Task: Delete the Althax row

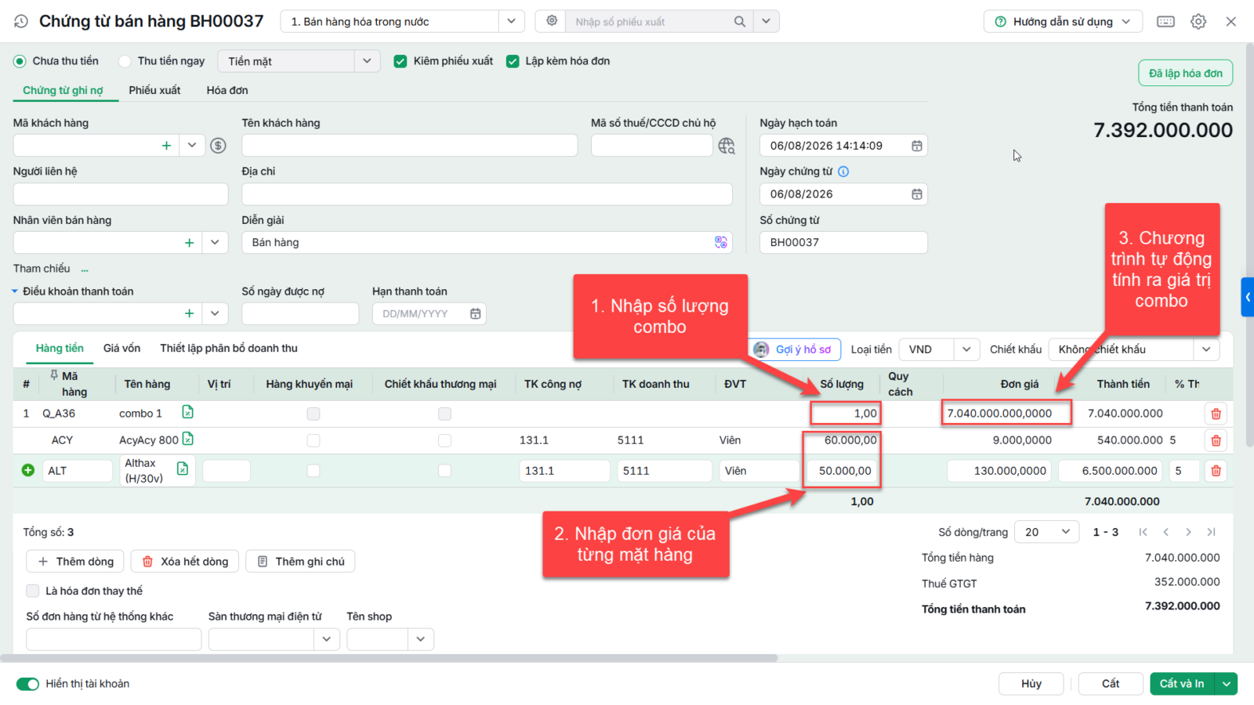Action: click(1216, 471)
